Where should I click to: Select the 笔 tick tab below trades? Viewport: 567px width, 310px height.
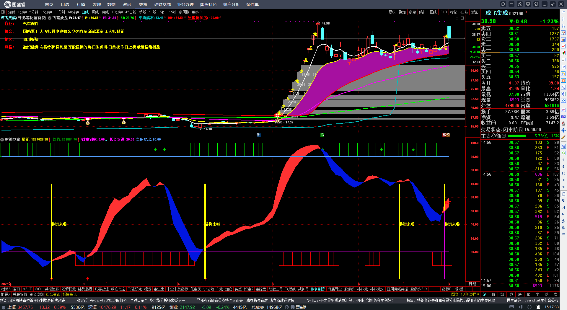point(485,294)
